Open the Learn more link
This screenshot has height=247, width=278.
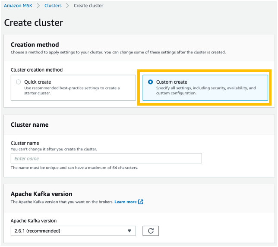[126, 202]
